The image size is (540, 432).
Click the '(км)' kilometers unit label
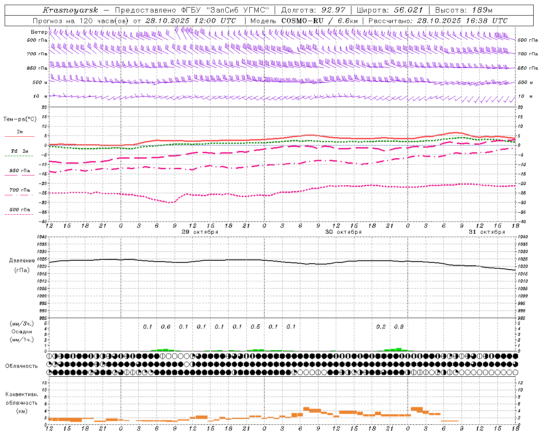pyautogui.click(x=22, y=411)
